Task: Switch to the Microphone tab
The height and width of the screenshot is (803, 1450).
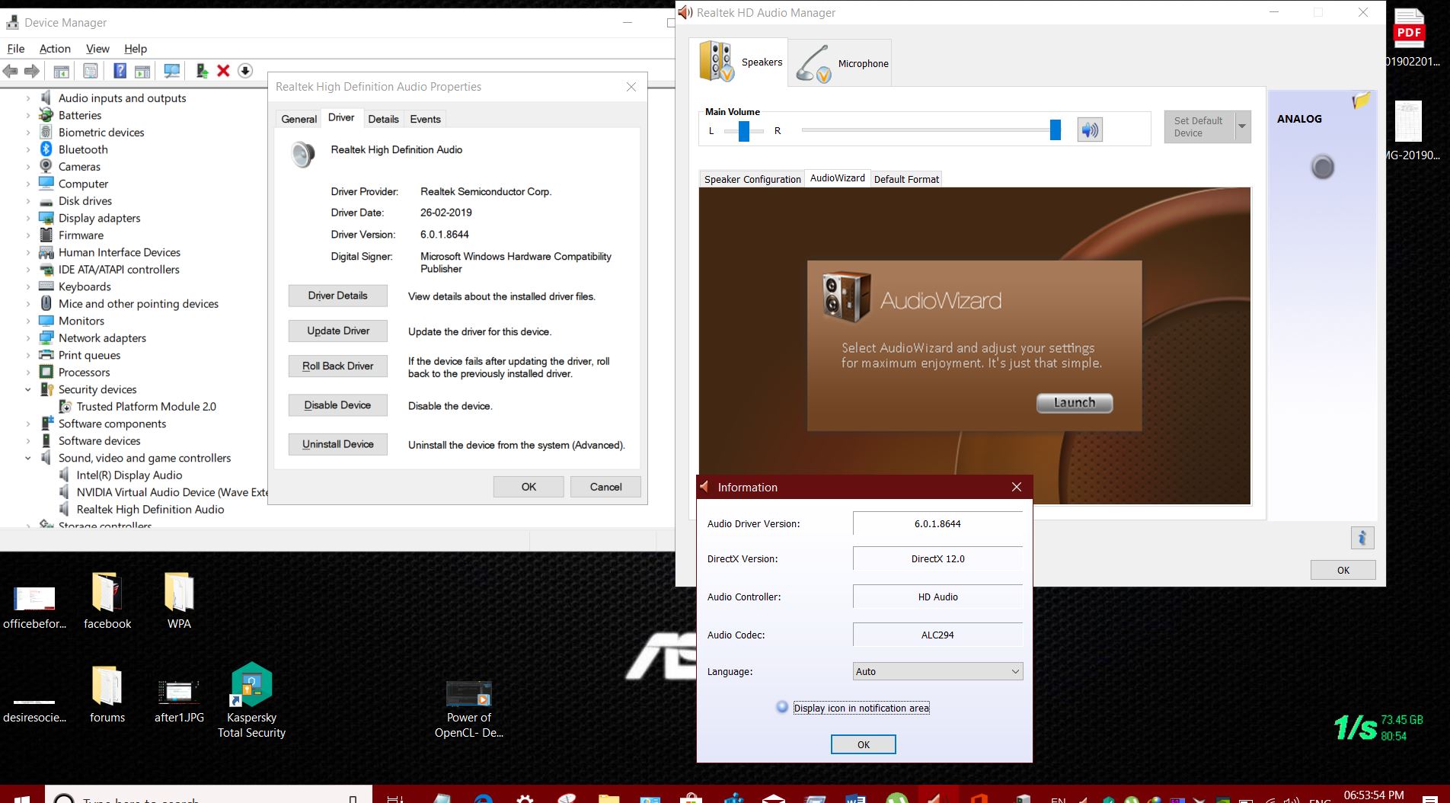Action: pyautogui.click(x=842, y=63)
